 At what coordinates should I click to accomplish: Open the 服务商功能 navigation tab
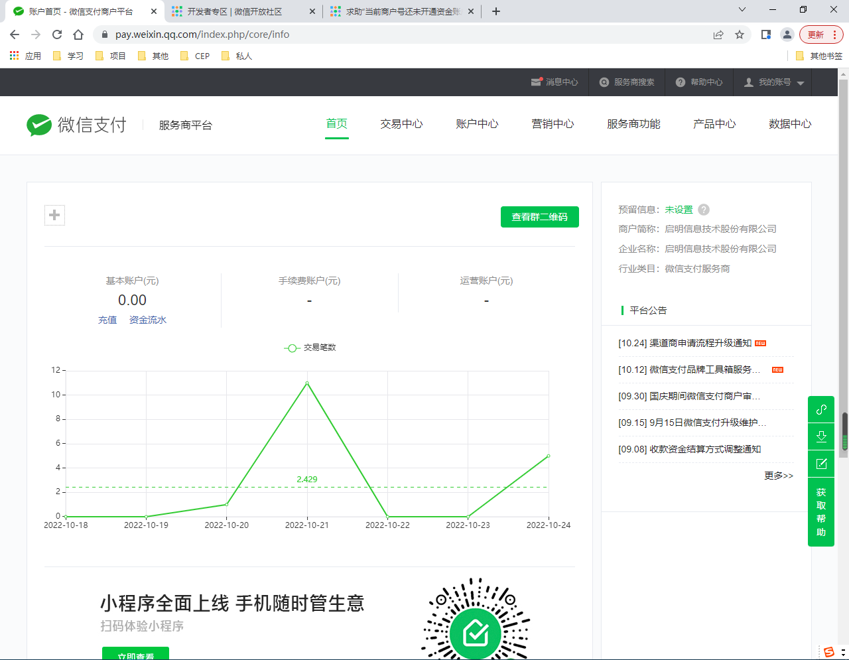(634, 124)
